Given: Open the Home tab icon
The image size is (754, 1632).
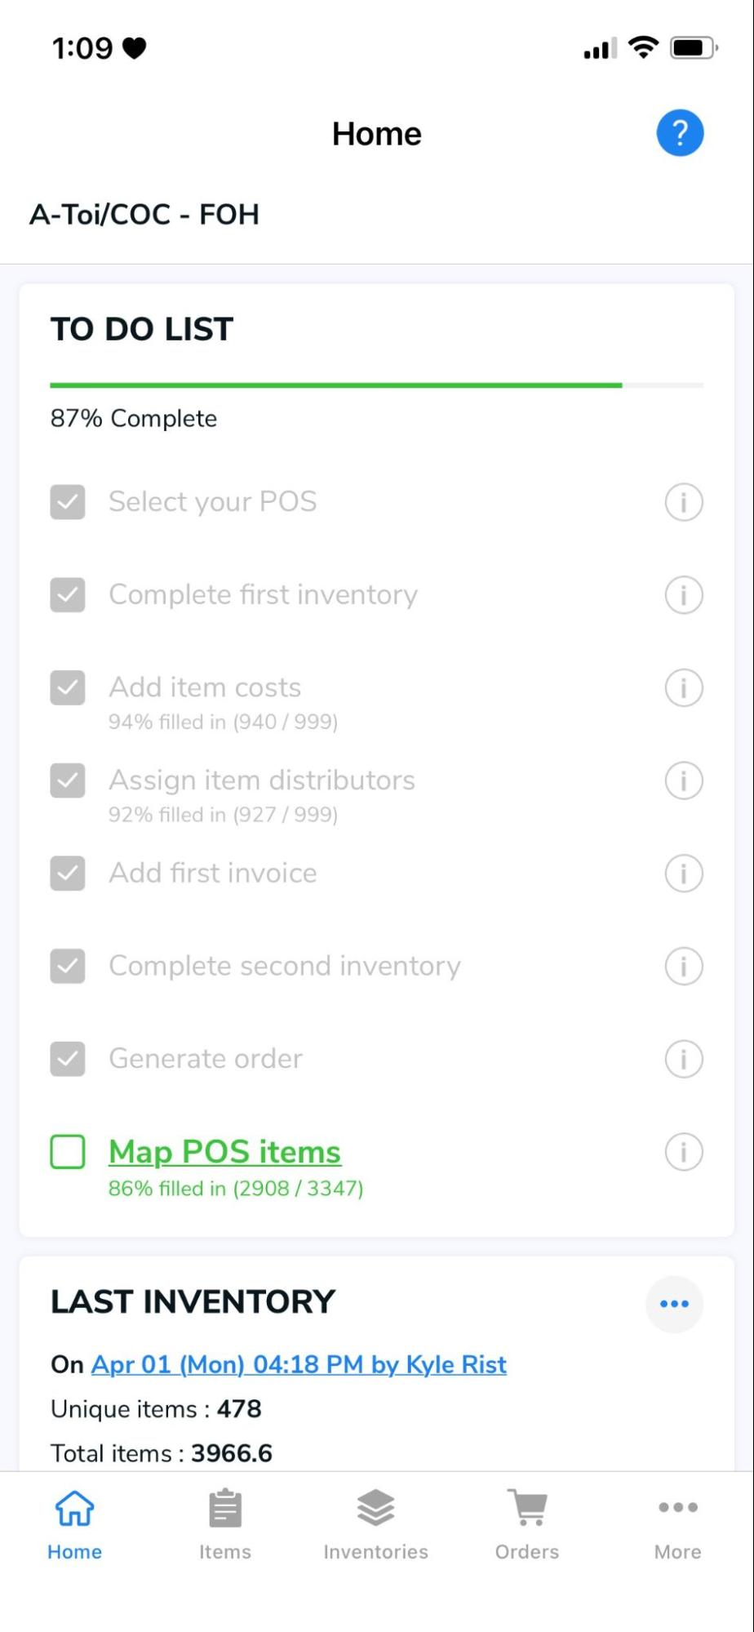Looking at the screenshot, I should point(74,1507).
